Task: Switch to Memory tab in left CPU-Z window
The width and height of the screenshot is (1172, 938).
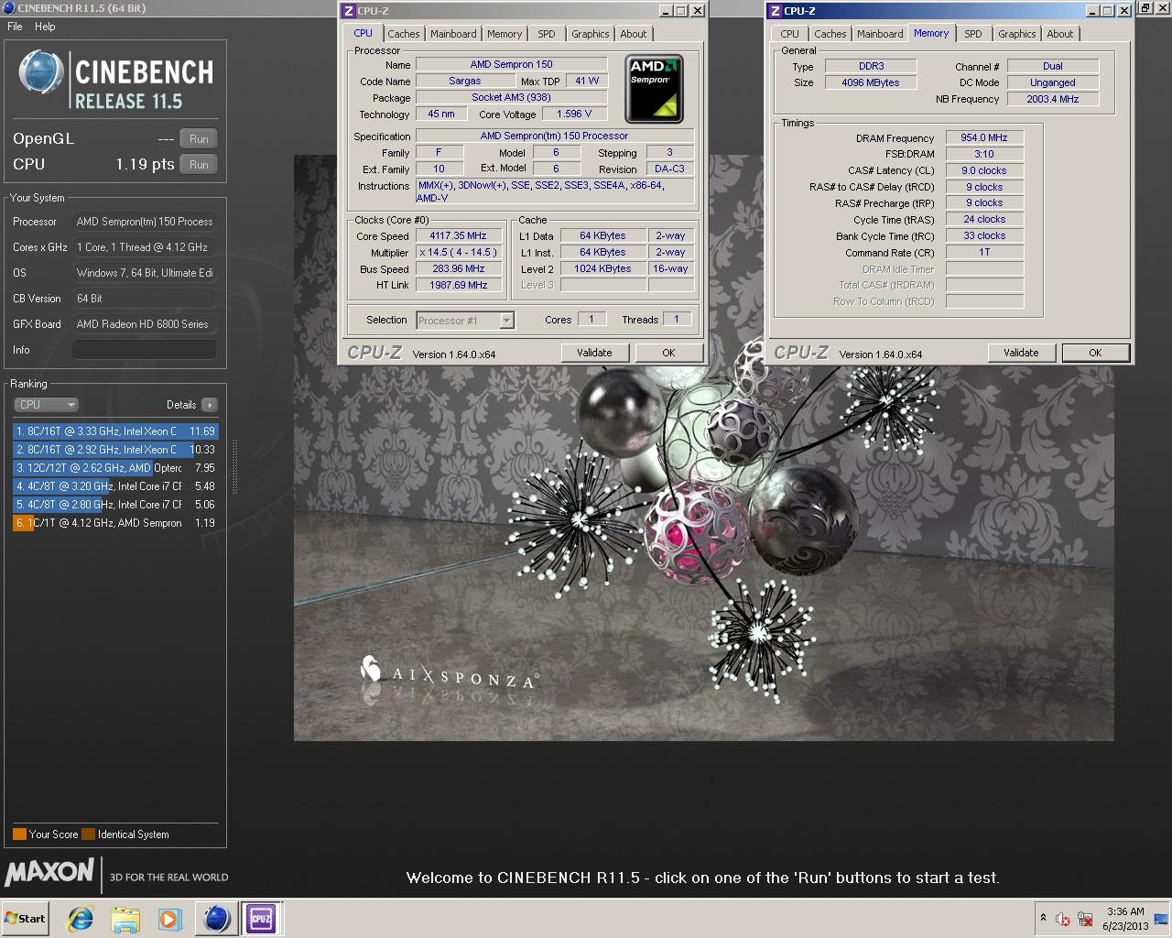Action: [505, 34]
